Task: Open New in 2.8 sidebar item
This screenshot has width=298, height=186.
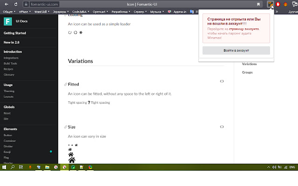Action: coord(11,42)
